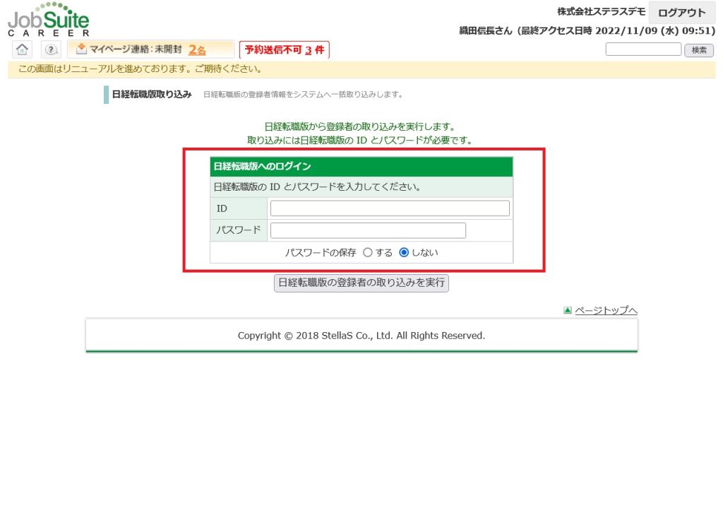723x508 pixels.
Task: Click the 日経転職版取り込み page heading
Action: click(152, 95)
